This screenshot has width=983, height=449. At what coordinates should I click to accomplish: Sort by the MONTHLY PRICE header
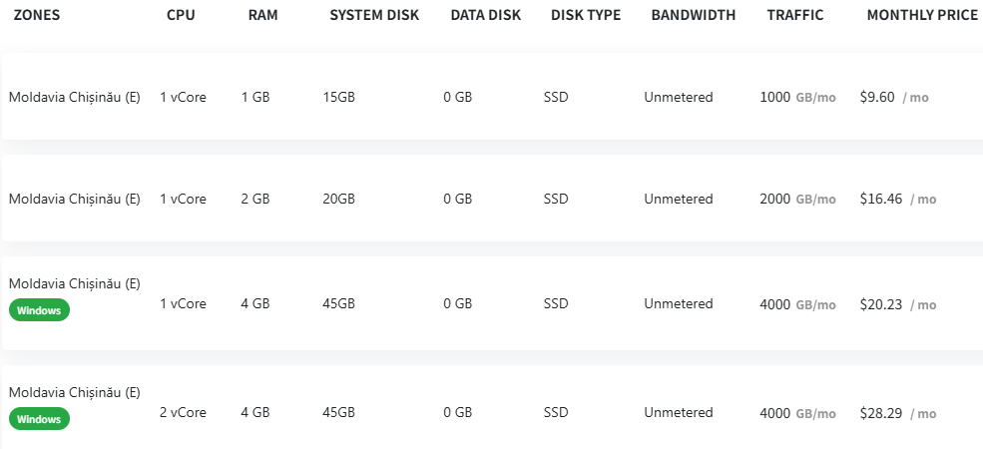(x=921, y=15)
